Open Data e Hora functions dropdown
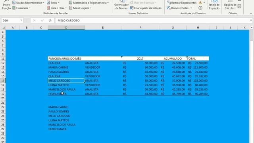Image resolution: width=254 pixels, height=143 pixels. 56,8
